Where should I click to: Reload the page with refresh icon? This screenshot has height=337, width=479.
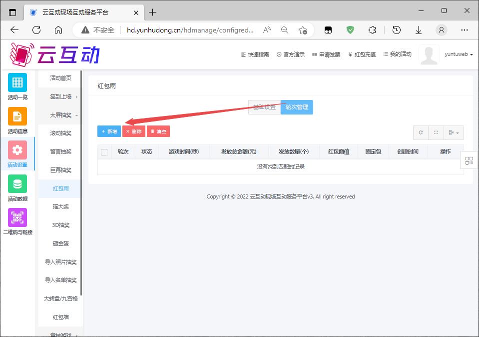36,29
